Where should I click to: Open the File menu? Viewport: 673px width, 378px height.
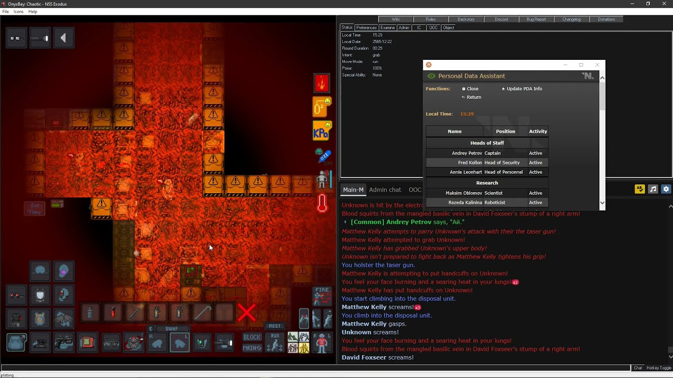5,12
